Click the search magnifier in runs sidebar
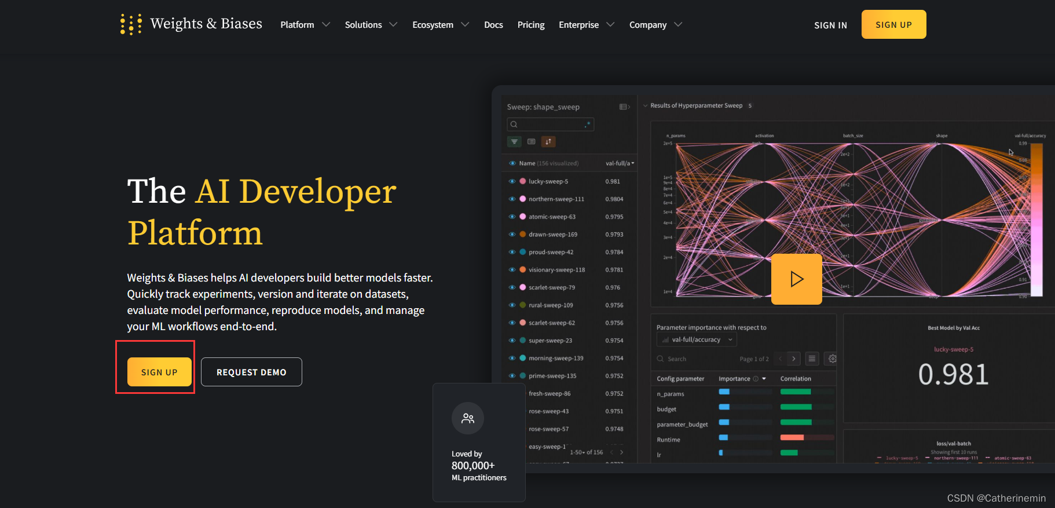 pos(514,124)
